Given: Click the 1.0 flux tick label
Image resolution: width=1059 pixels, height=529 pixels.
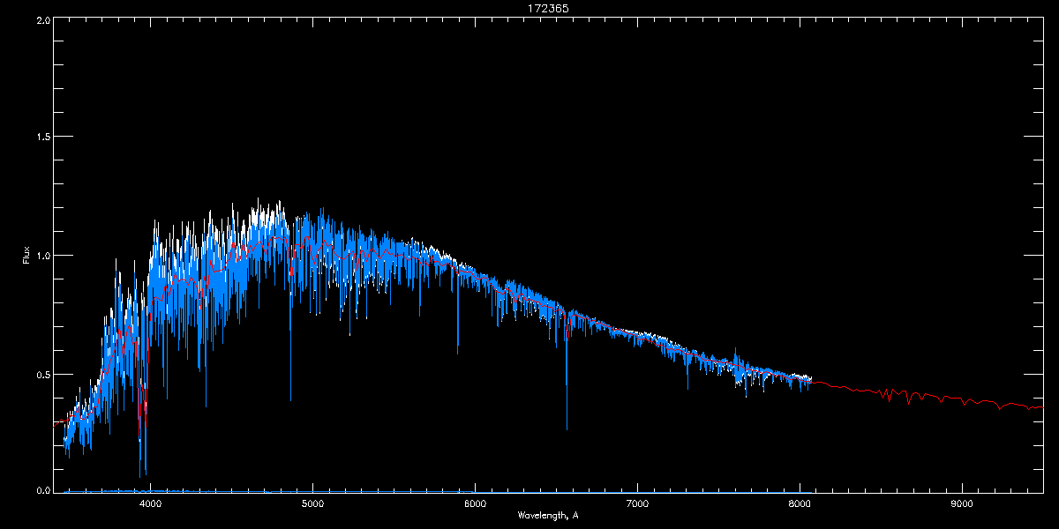Looking at the screenshot, I should pyautogui.click(x=41, y=256).
